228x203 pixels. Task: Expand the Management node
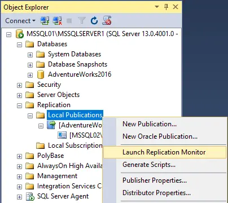click(19, 176)
